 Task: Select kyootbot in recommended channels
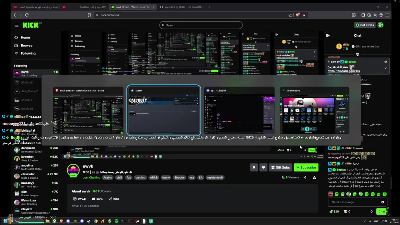coord(36,158)
